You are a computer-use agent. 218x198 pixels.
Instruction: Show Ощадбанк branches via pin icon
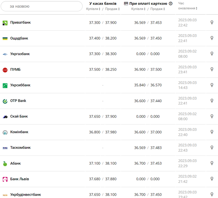pos(212,38)
